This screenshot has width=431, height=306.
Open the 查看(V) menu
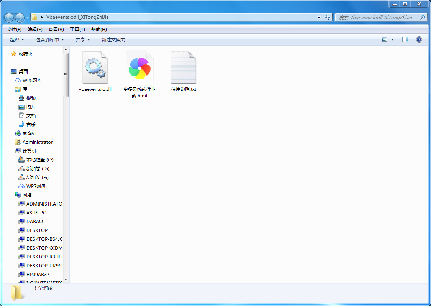pyautogui.click(x=56, y=30)
